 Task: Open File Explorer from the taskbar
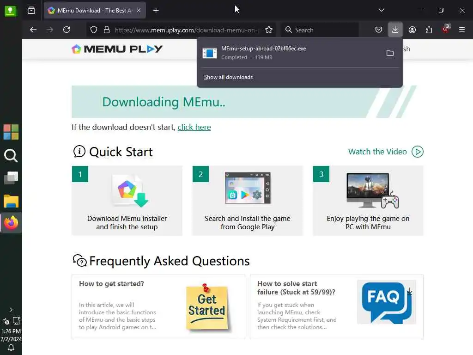coord(11,201)
